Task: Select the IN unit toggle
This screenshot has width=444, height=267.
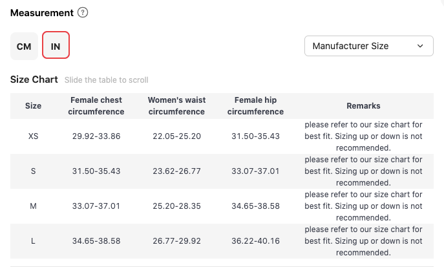Action: [56, 47]
